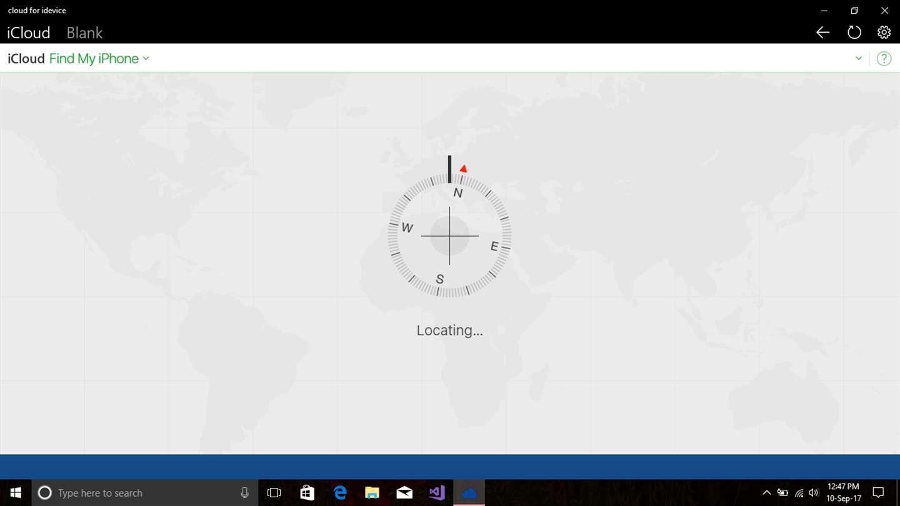The height and width of the screenshot is (506, 900).
Task: Click the Locating... status text
Action: 449,330
